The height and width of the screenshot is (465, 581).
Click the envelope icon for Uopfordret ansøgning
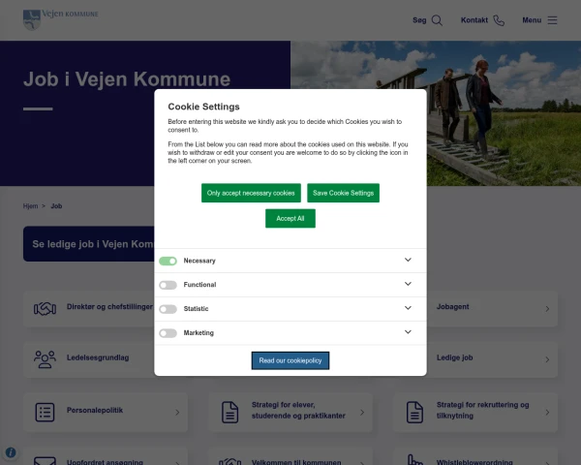click(45, 461)
